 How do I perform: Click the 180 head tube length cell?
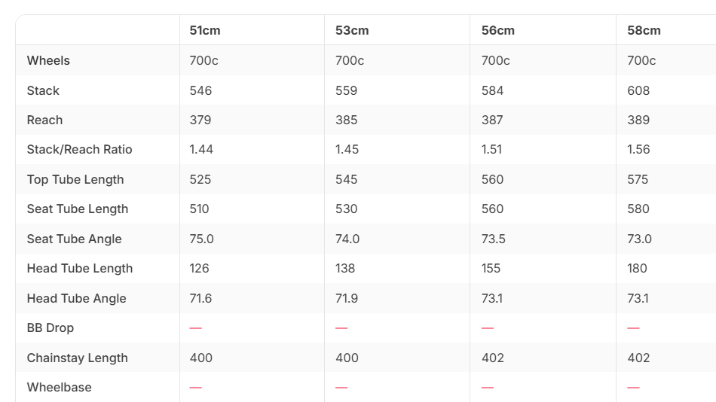tap(637, 269)
